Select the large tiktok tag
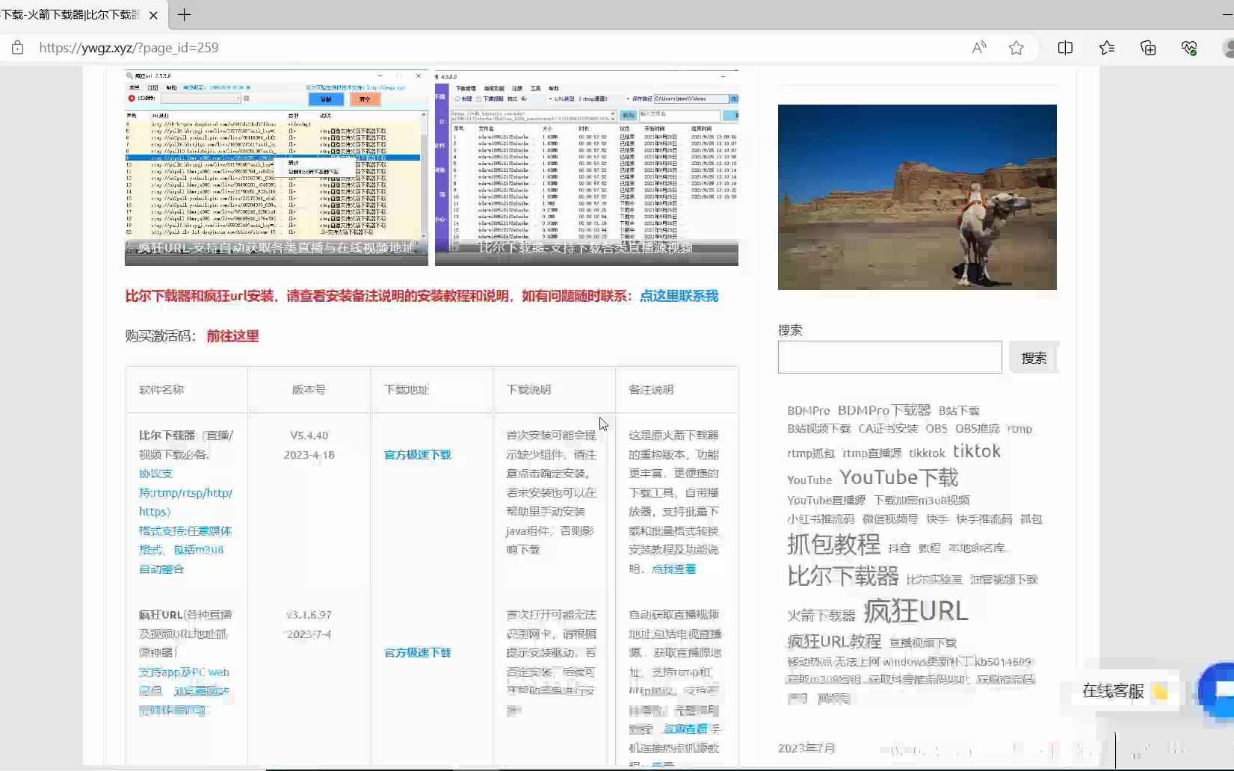 tap(976, 451)
